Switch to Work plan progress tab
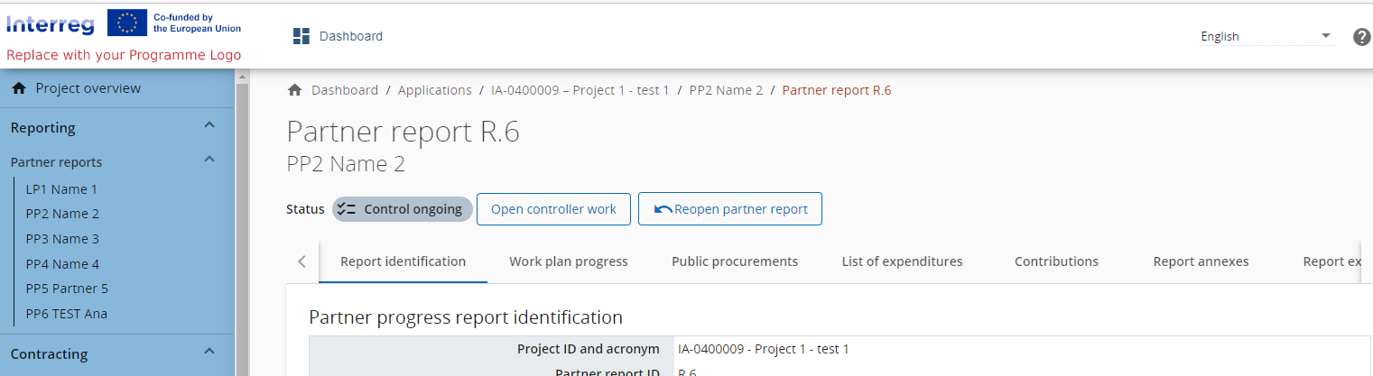Screen dimensions: 1373x376 [568, 261]
